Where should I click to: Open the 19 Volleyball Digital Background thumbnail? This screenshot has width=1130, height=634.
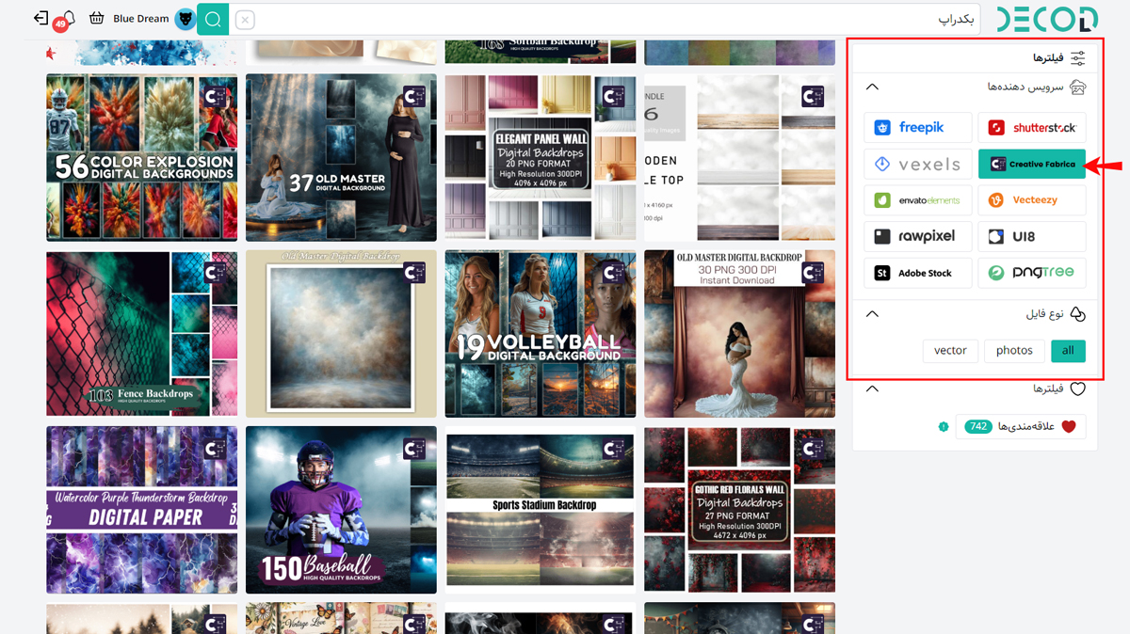point(541,334)
